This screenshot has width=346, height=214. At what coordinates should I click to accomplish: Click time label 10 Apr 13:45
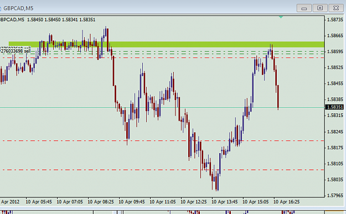coord(225,202)
